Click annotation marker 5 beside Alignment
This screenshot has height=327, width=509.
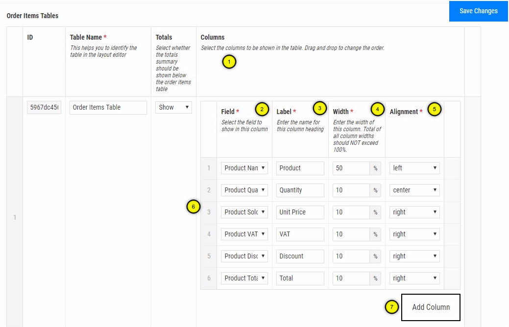[x=434, y=109]
